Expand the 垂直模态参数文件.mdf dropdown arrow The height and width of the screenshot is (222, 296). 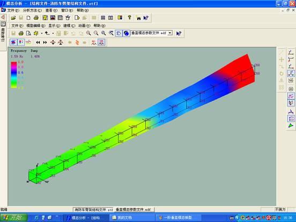(170, 33)
